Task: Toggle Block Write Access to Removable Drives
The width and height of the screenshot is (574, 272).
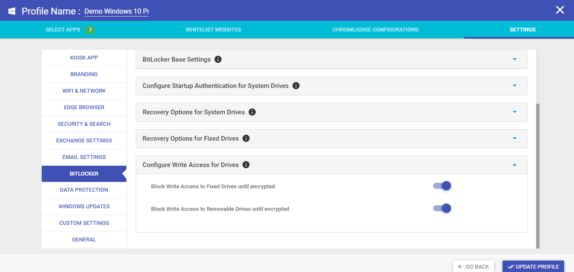Action: point(442,208)
